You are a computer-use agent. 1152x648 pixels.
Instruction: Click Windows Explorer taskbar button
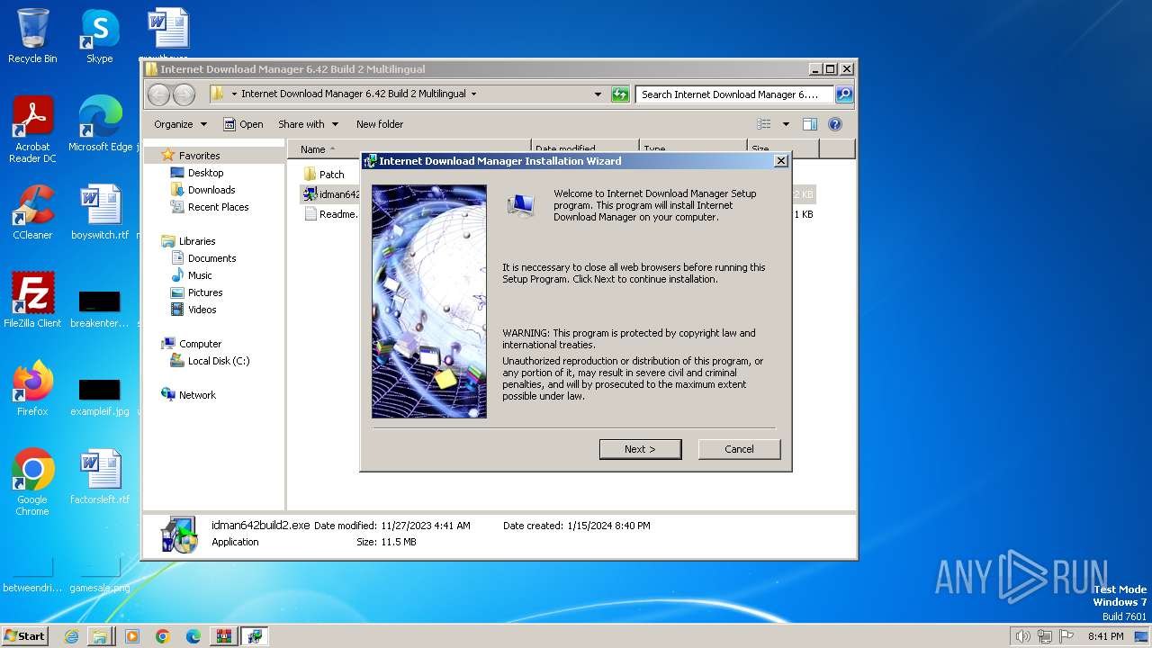point(100,636)
